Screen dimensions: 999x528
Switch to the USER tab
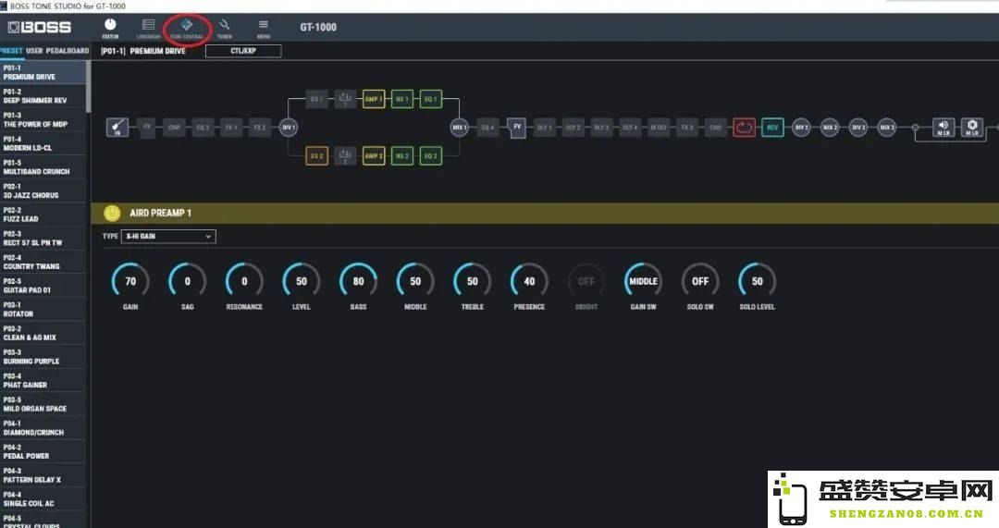pos(34,50)
